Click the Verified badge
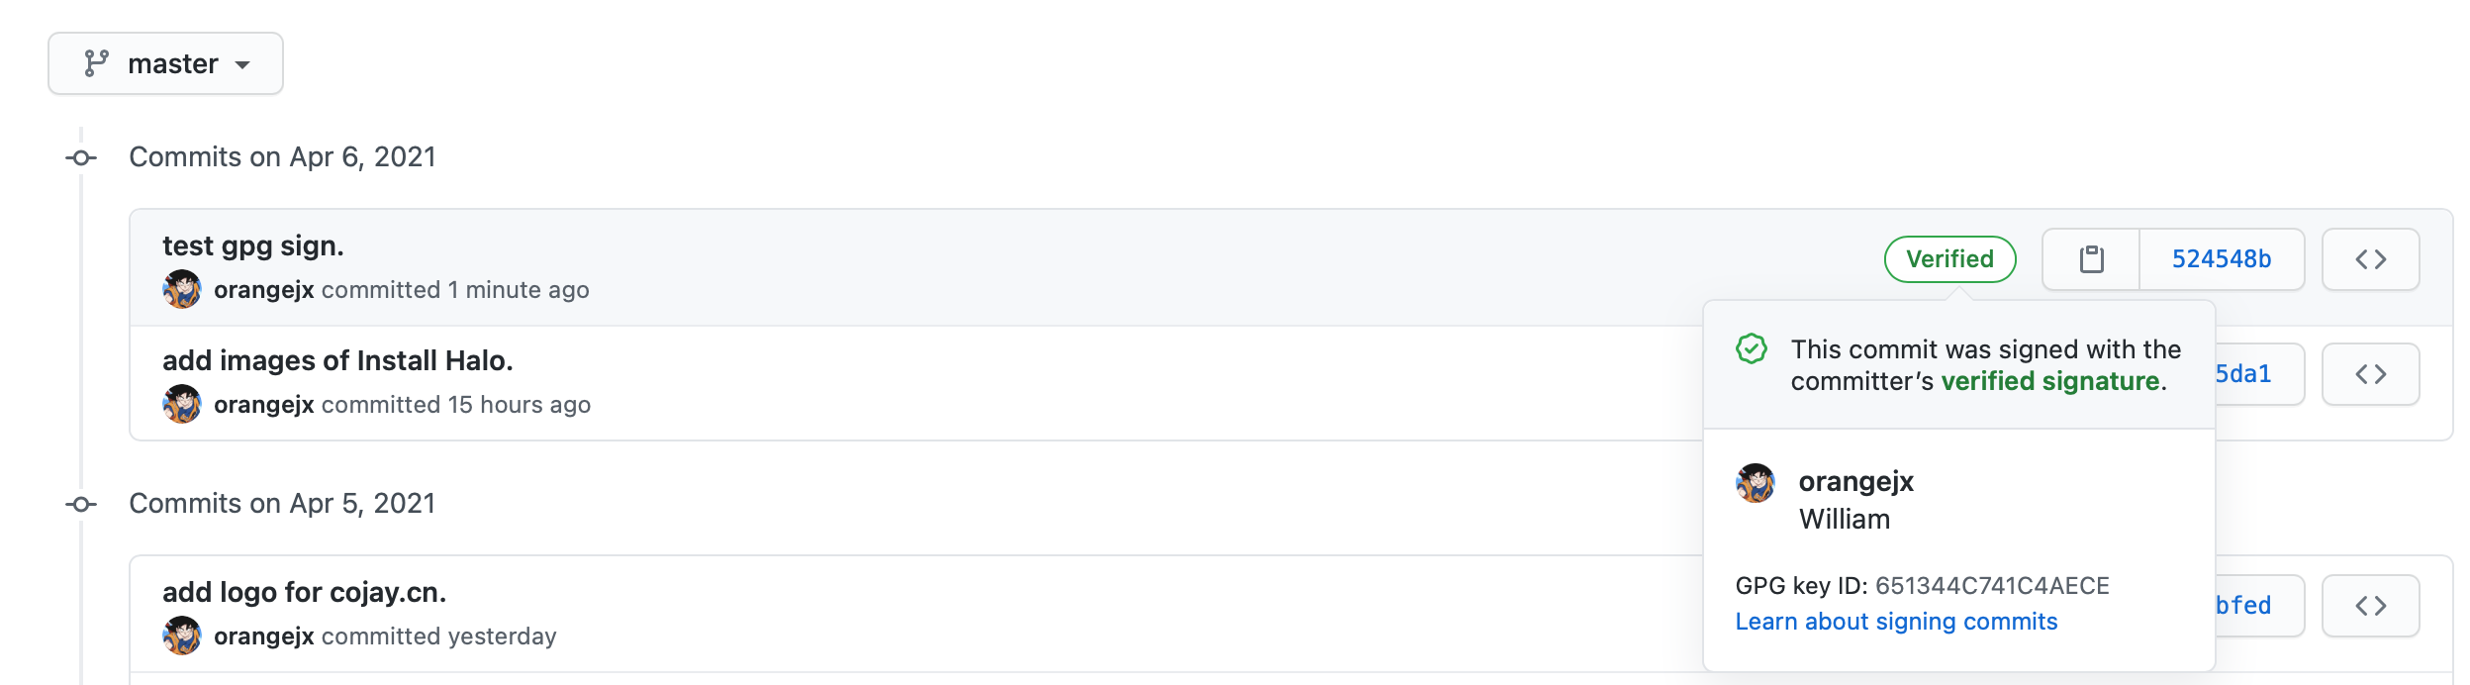2470x685 pixels. (1949, 259)
